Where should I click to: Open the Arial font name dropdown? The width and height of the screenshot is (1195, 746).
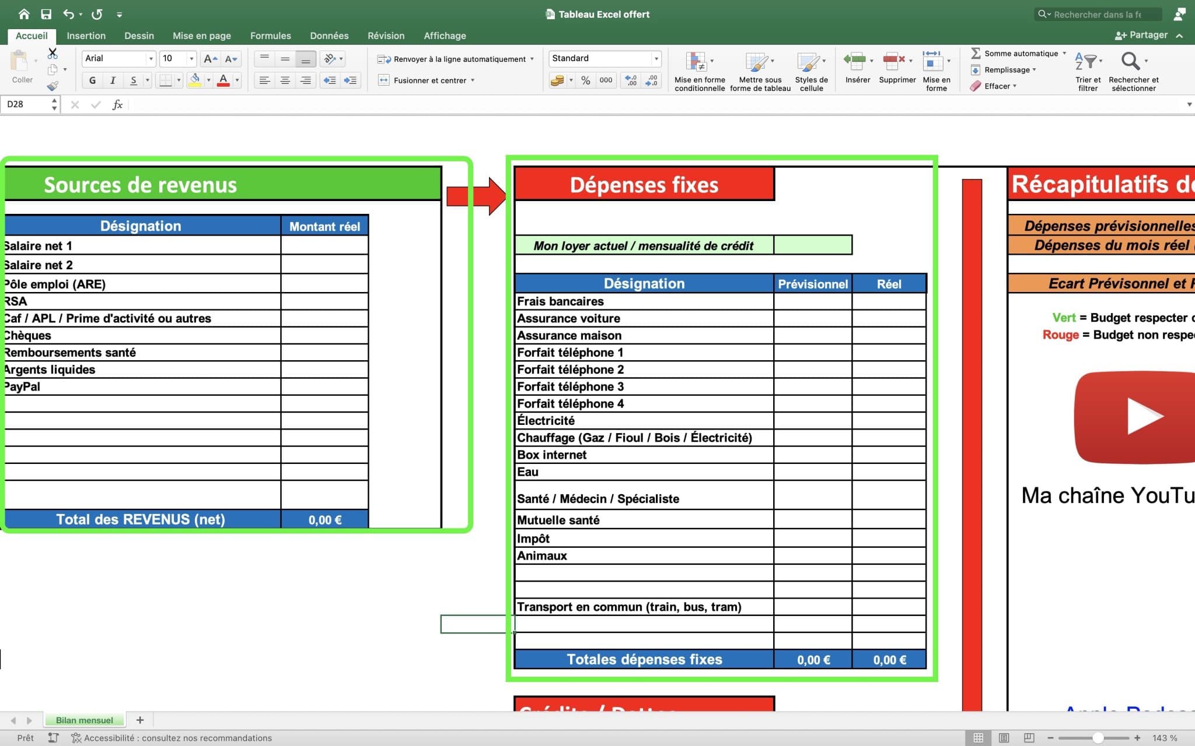coord(151,59)
